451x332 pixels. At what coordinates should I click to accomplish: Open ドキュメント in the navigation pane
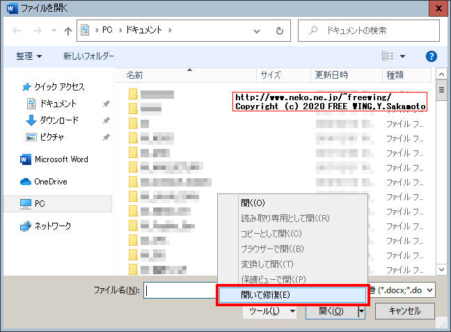coord(58,104)
